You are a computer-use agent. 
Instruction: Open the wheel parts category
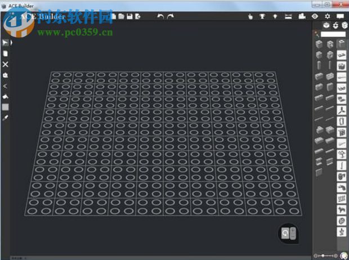(342, 221)
